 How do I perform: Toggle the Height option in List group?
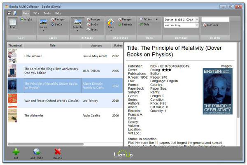pyautogui.click(x=26, y=19)
